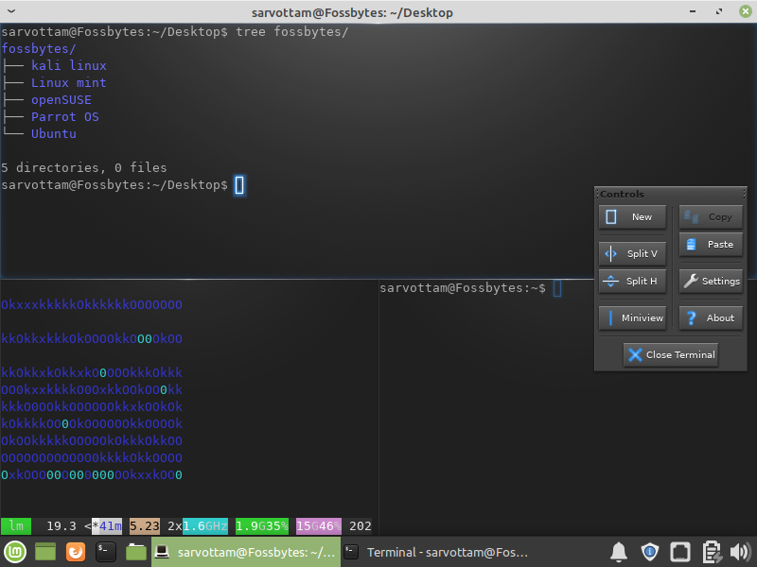Click the New terminal button
Viewport: 757px width, 567px height.
tap(632, 217)
